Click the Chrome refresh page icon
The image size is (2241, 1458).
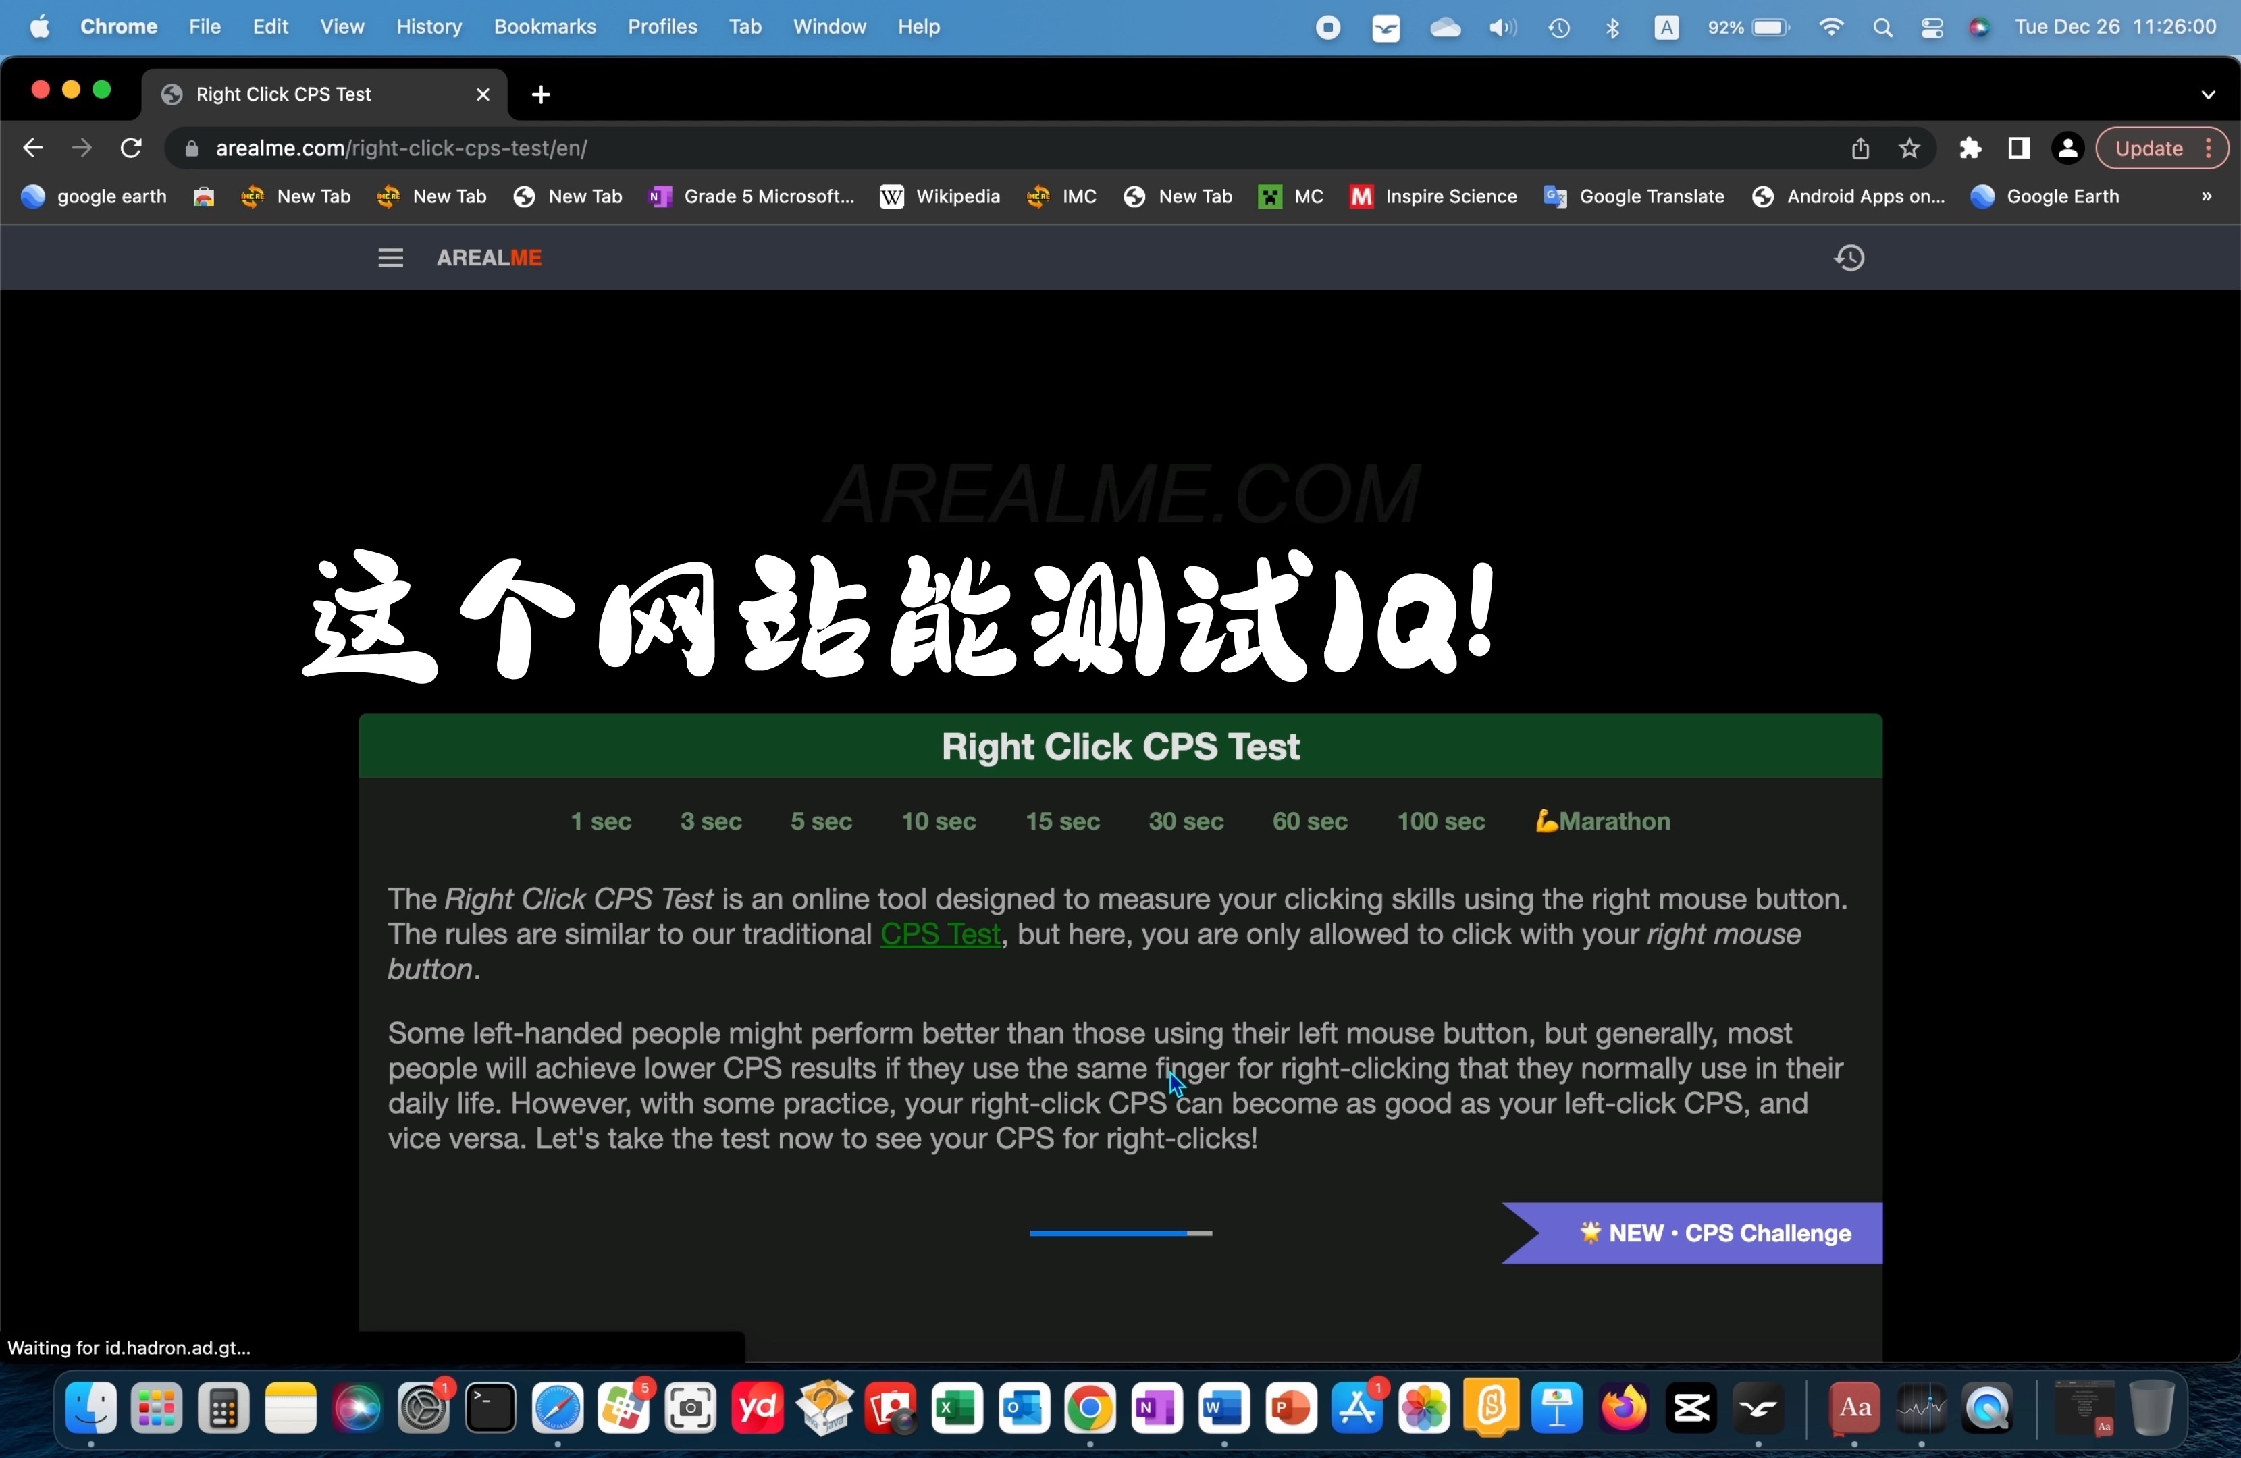pos(131,148)
